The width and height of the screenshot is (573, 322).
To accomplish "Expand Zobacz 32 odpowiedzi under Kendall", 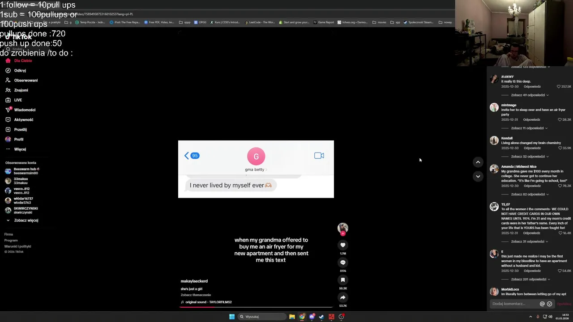I will (530, 157).
